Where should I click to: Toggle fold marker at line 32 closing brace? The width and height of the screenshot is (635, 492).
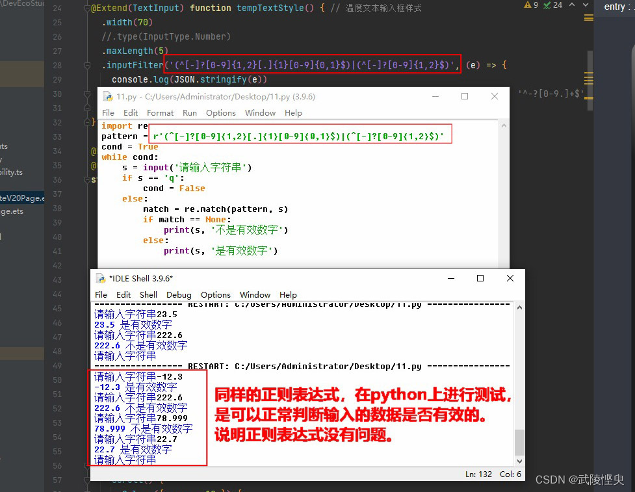click(x=88, y=122)
